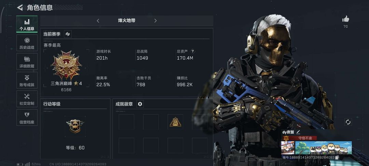The height and width of the screenshot is (166, 369).
Task: Switch to previous mode with left chevron
Action: coord(98,21)
